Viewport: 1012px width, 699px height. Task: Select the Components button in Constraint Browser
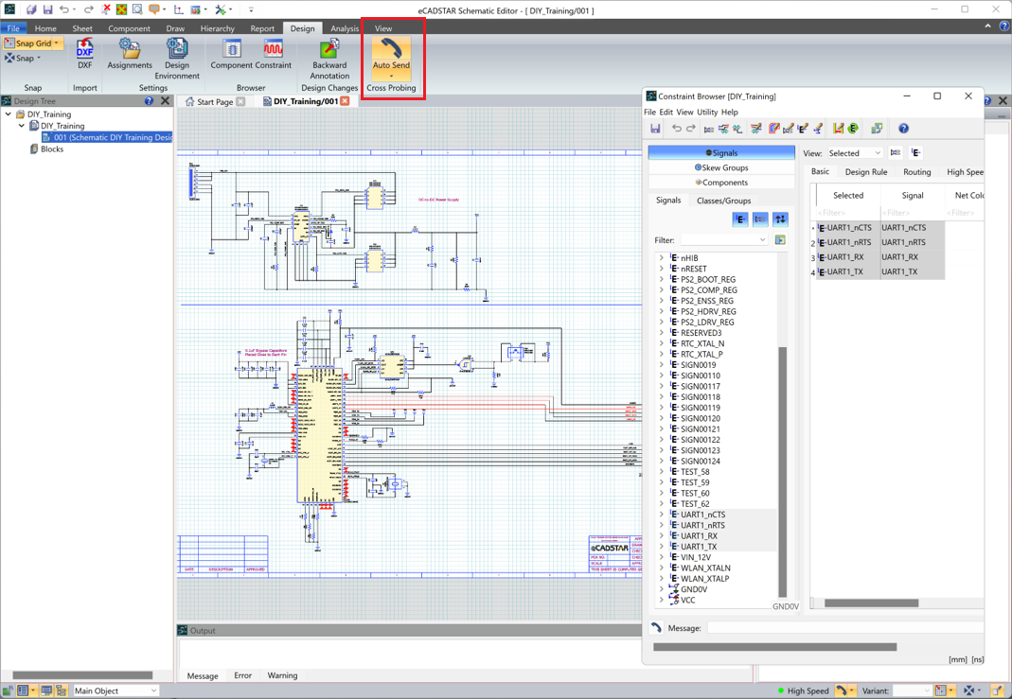[x=721, y=183]
